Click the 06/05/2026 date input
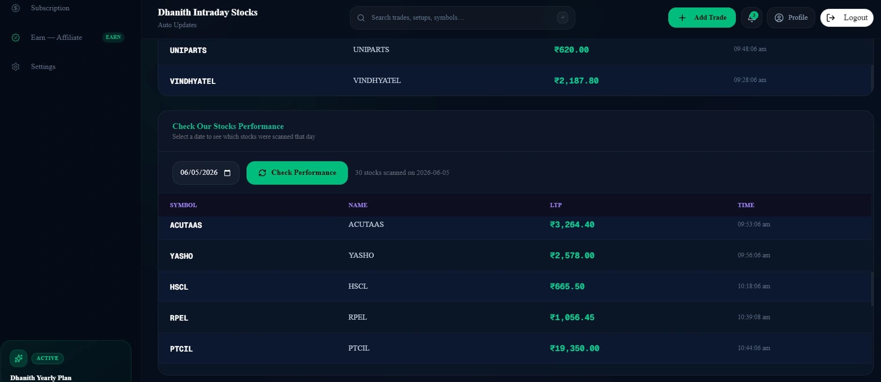The height and width of the screenshot is (382, 881). pyautogui.click(x=206, y=173)
